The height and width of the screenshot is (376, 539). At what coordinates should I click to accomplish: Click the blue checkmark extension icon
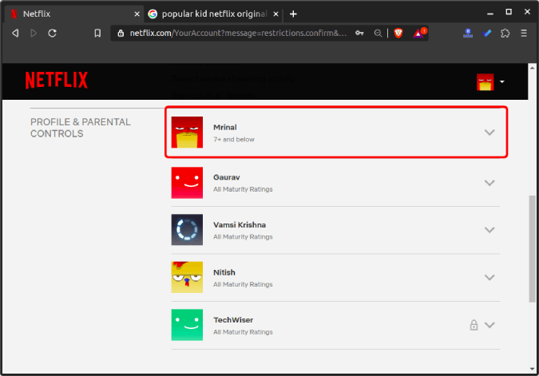tap(487, 33)
